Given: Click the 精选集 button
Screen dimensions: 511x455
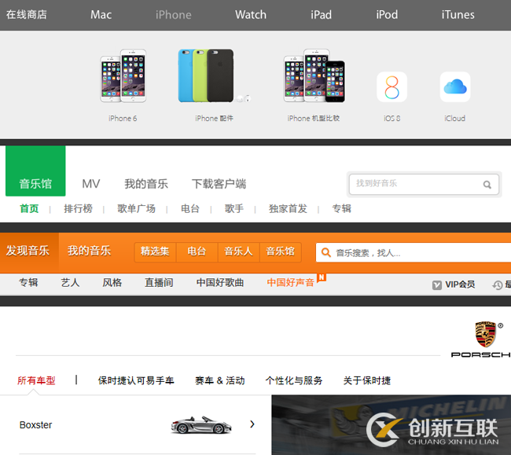Looking at the screenshot, I should (155, 251).
